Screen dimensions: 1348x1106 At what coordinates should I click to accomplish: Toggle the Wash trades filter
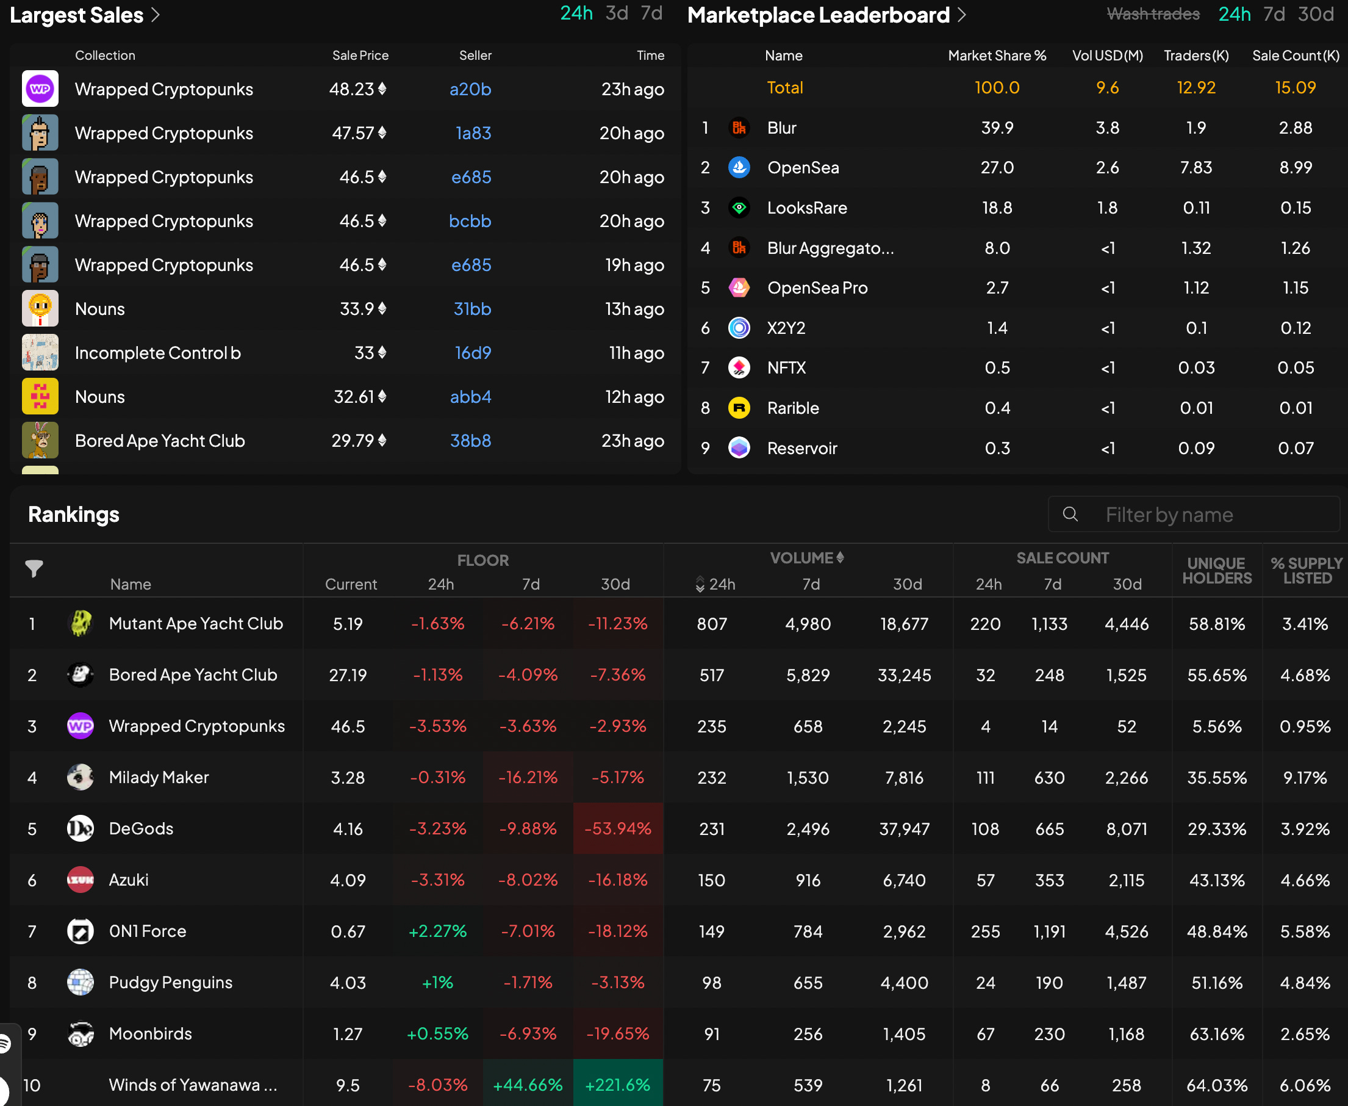click(x=1153, y=14)
